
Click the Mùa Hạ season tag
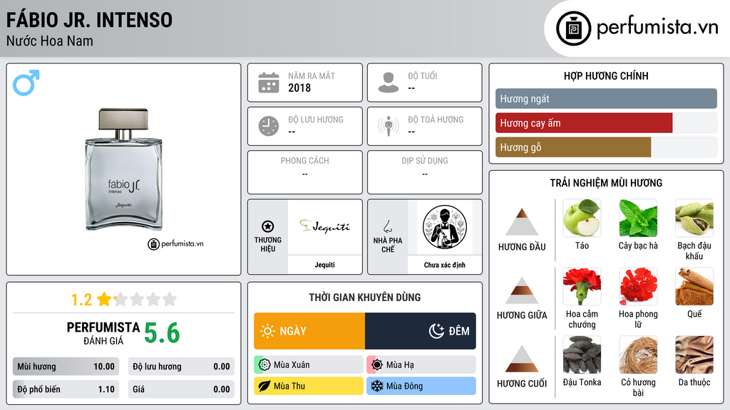(421, 365)
